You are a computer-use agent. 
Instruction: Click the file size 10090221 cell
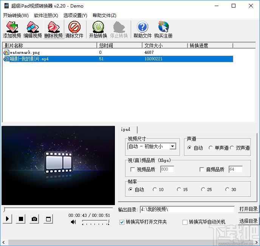coord(153,59)
